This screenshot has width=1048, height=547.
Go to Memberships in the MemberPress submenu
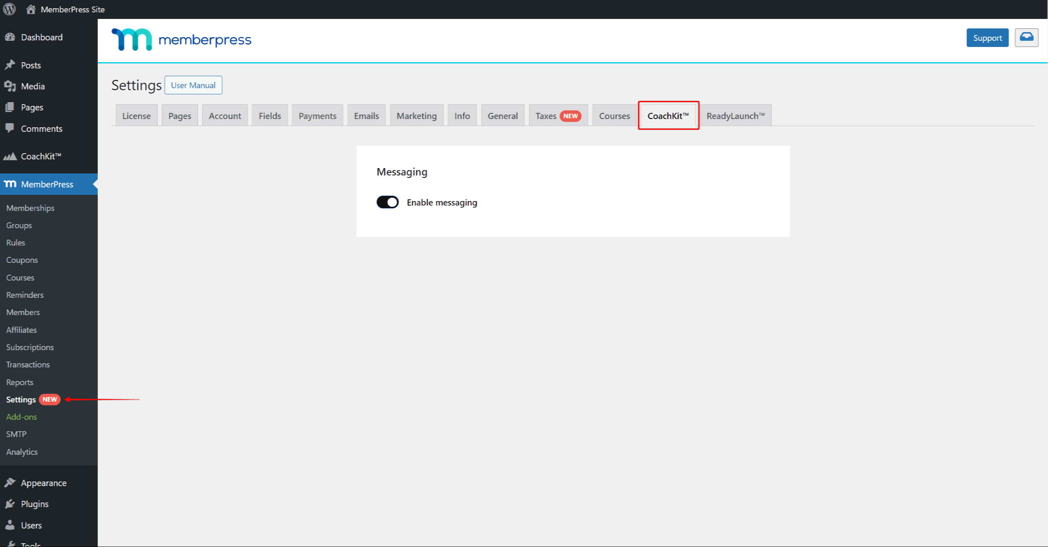(30, 208)
